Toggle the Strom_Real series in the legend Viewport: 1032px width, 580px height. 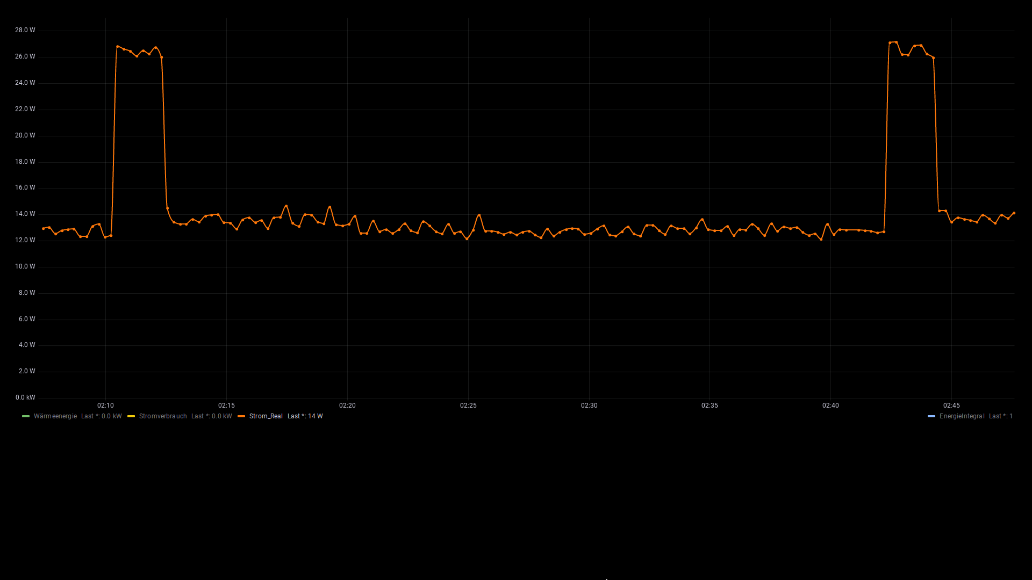266,416
